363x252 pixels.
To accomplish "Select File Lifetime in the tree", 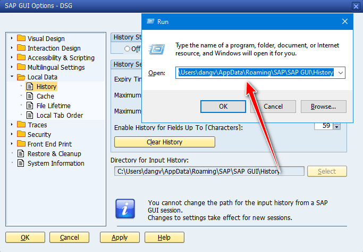I will (x=53, y=105).
